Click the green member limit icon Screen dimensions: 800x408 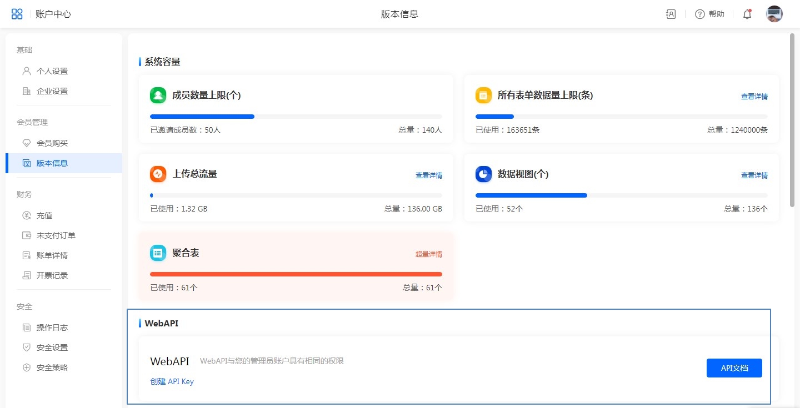(158, 95)
